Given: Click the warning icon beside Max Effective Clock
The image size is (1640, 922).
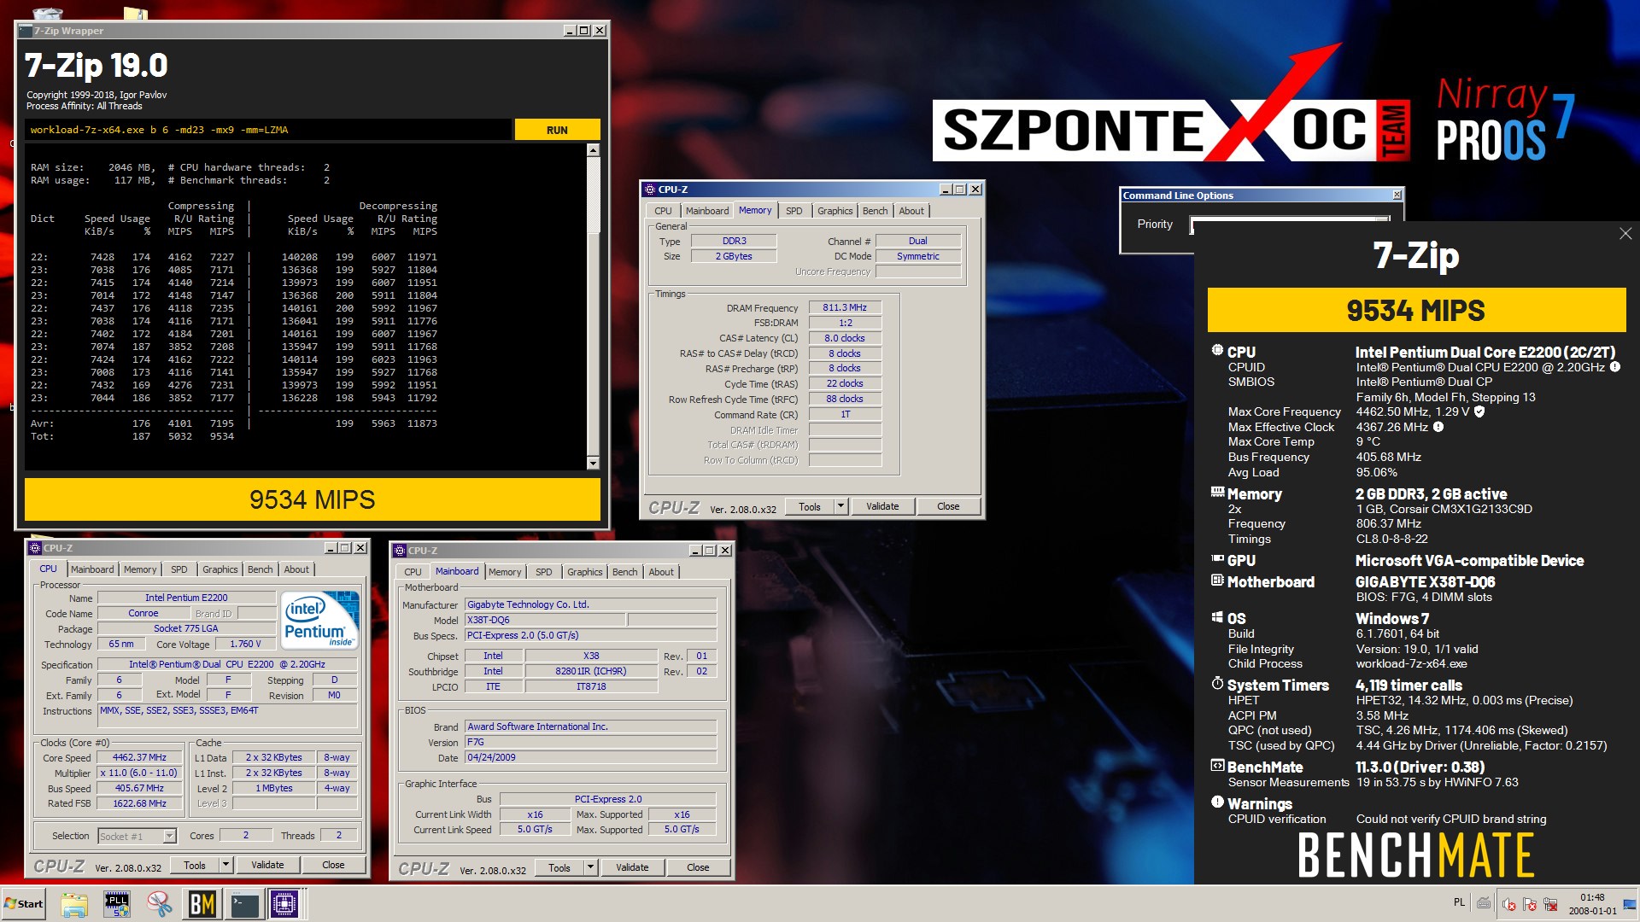Looking at the screenshot, I should tap(1438, 427).
